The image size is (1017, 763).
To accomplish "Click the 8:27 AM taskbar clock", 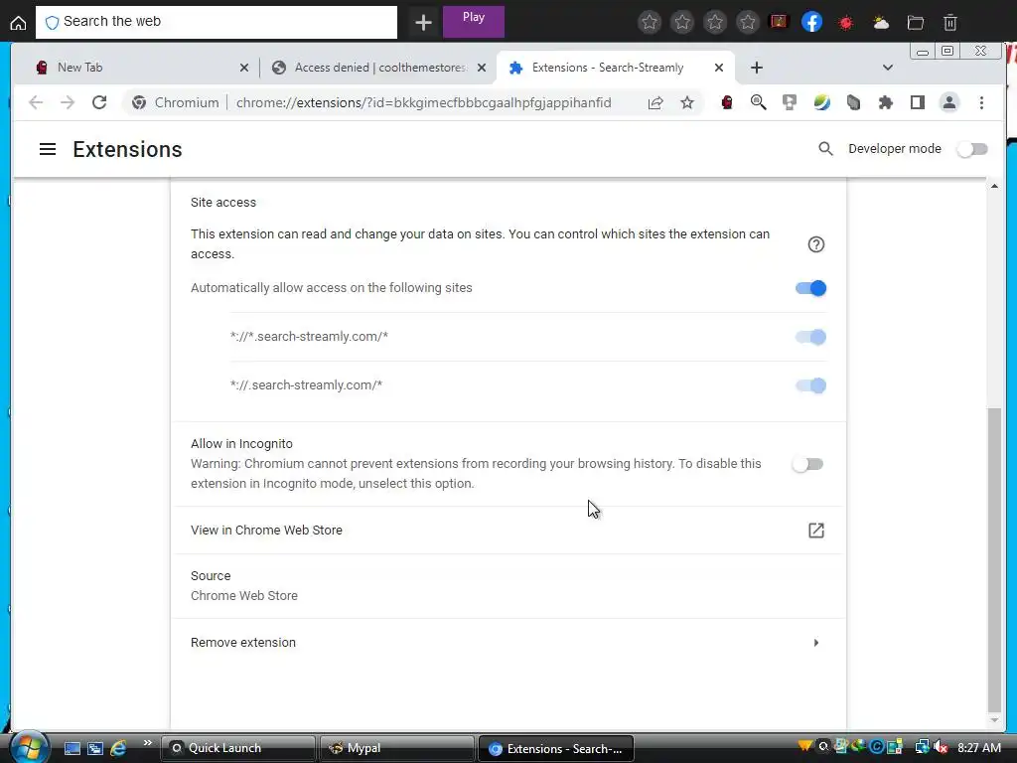I will point(978,748).
